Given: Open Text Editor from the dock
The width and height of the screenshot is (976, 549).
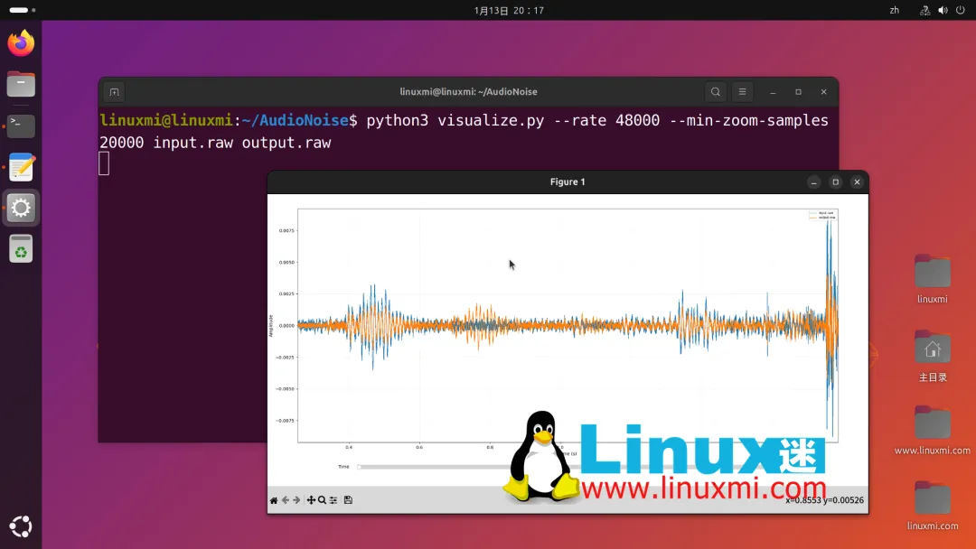Looking at the screenshot, I should [21, 167].
